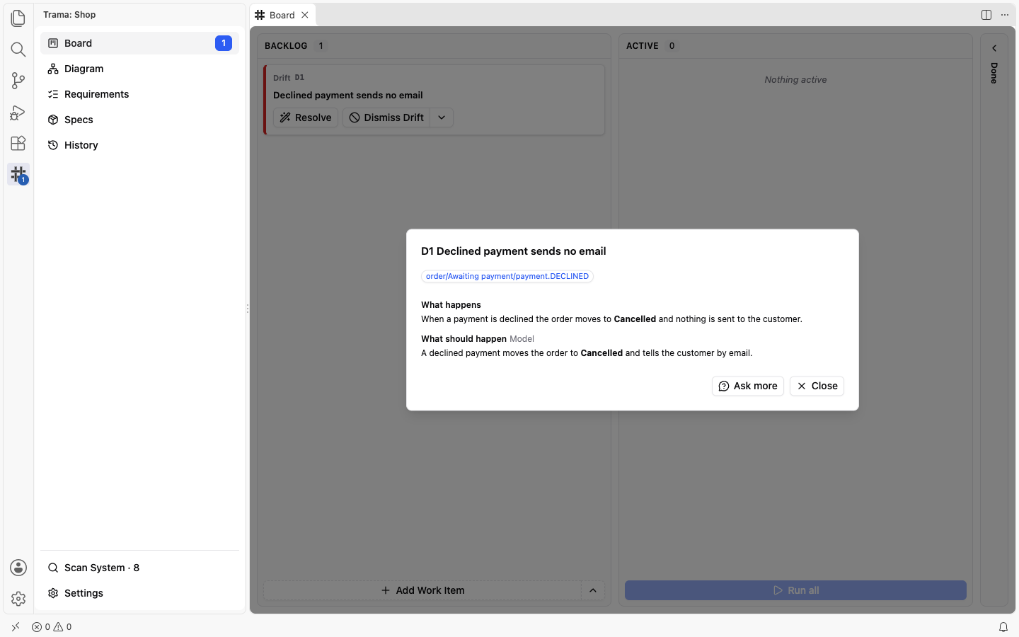Open Diagram in the sidebar
Viewport: 1019px width, 637px height.
coord(139,69)
